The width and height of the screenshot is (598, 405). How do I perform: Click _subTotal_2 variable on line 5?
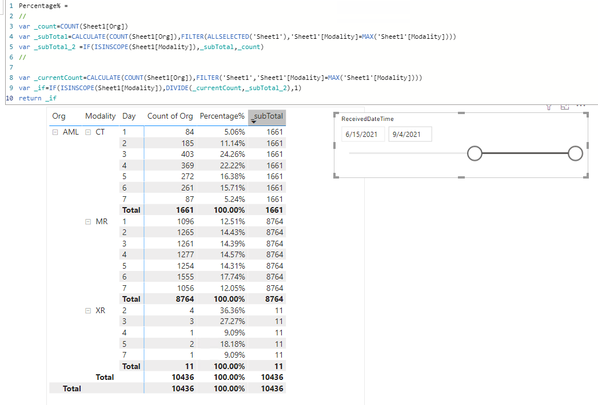click(x=54, y=47)
